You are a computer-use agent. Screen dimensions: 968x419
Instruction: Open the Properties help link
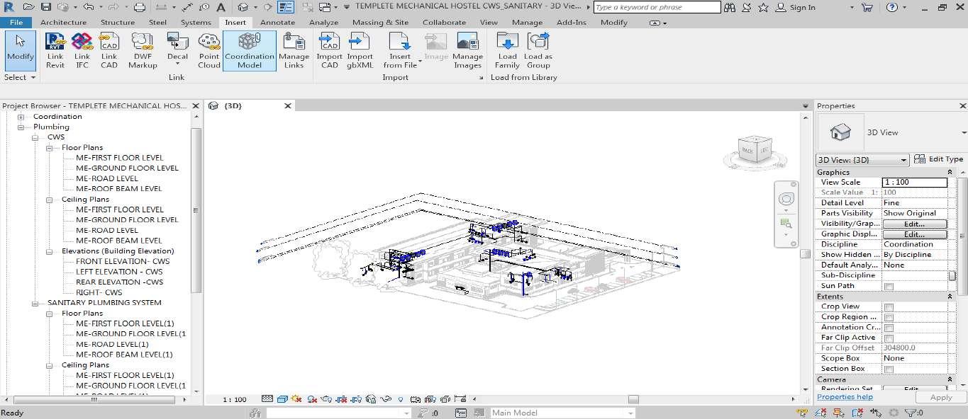click(x=845, y=397)
